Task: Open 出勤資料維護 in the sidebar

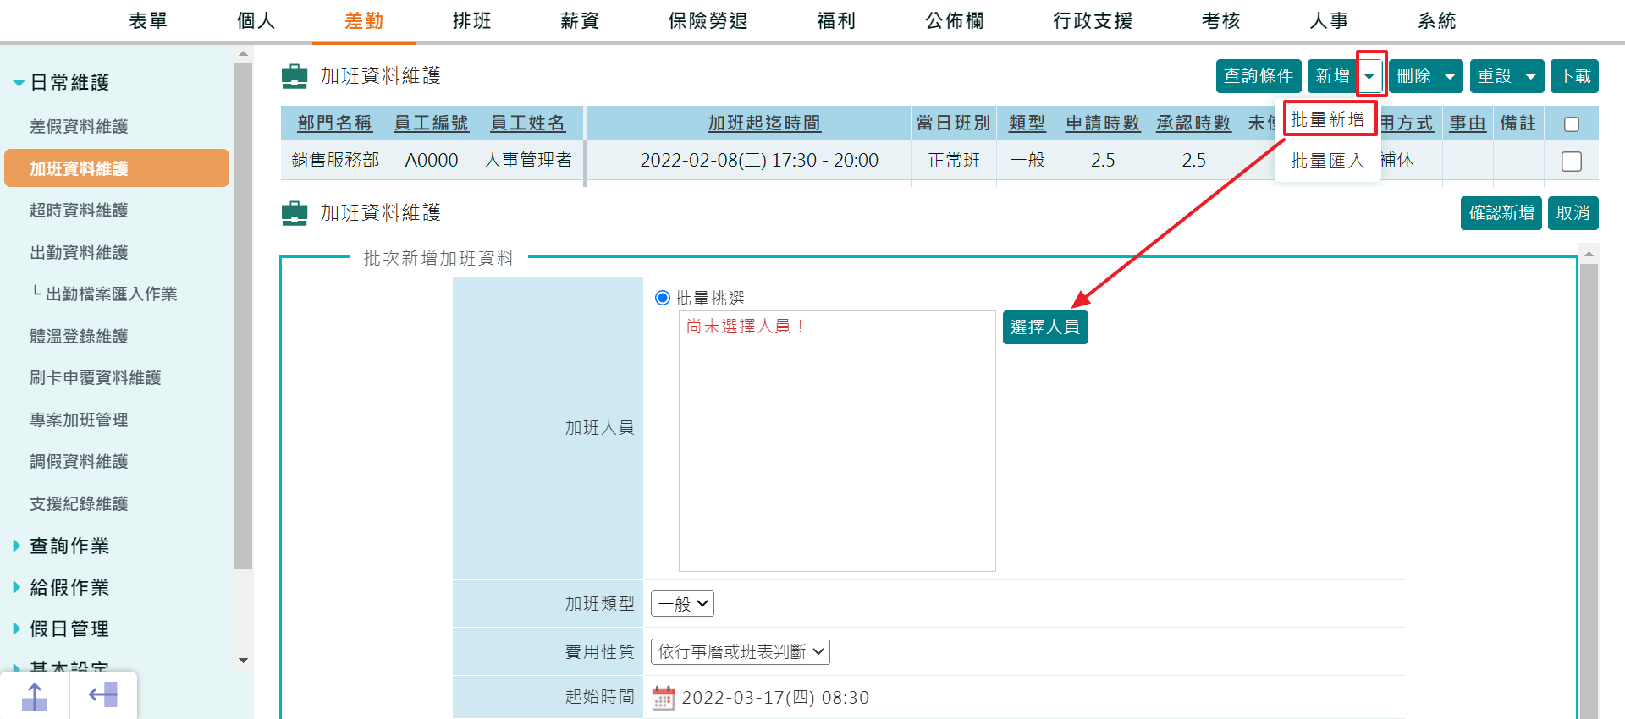Action: pyautogui.click(x=80, y=252)
